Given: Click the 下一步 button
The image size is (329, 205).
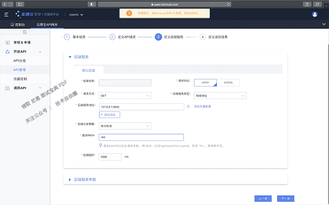Looking at the screenshot, I should [285, 198].
